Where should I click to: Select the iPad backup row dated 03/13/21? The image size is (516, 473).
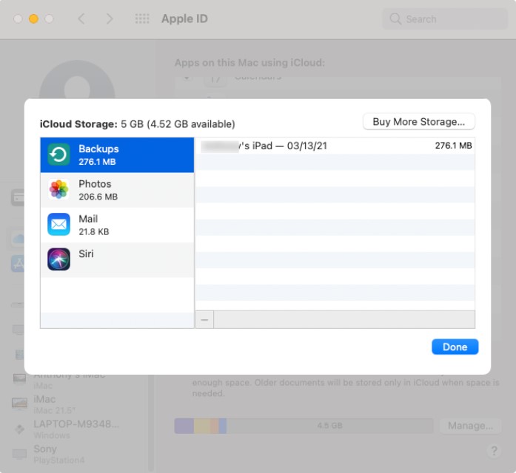pyautogui.click(x=335, y=146)
